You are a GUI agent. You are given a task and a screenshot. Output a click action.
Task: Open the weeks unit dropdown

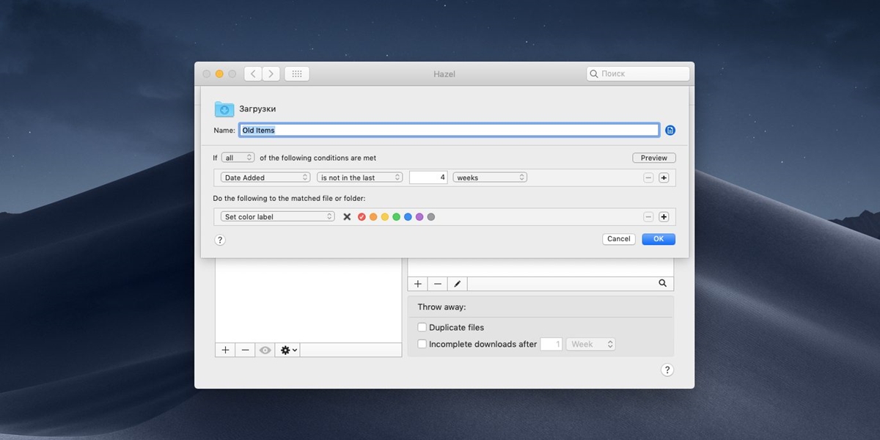pyautogui.click(x=490, y=177)
